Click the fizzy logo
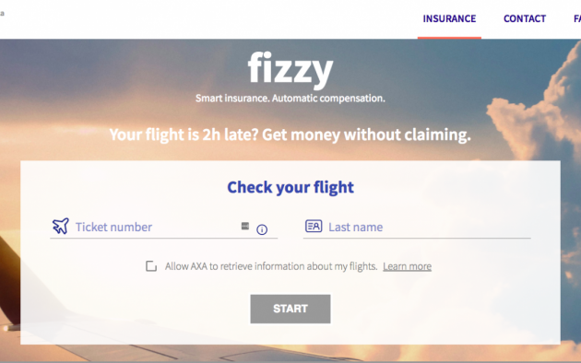The height and width of the screenshot is (363, 581). tap(290, 69)
